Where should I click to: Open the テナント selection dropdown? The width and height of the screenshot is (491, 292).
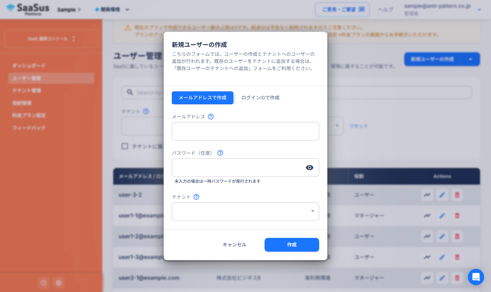[x=245, y=211]
